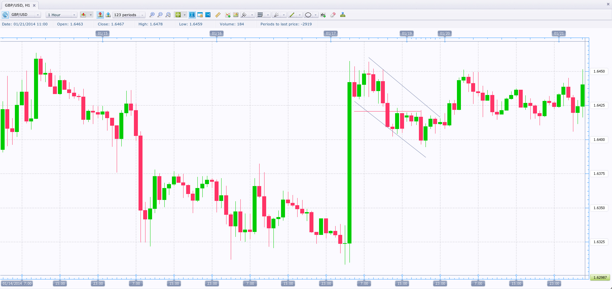
Task: Click the 1.6375 price axis label
Action: [x=599, y=174]
